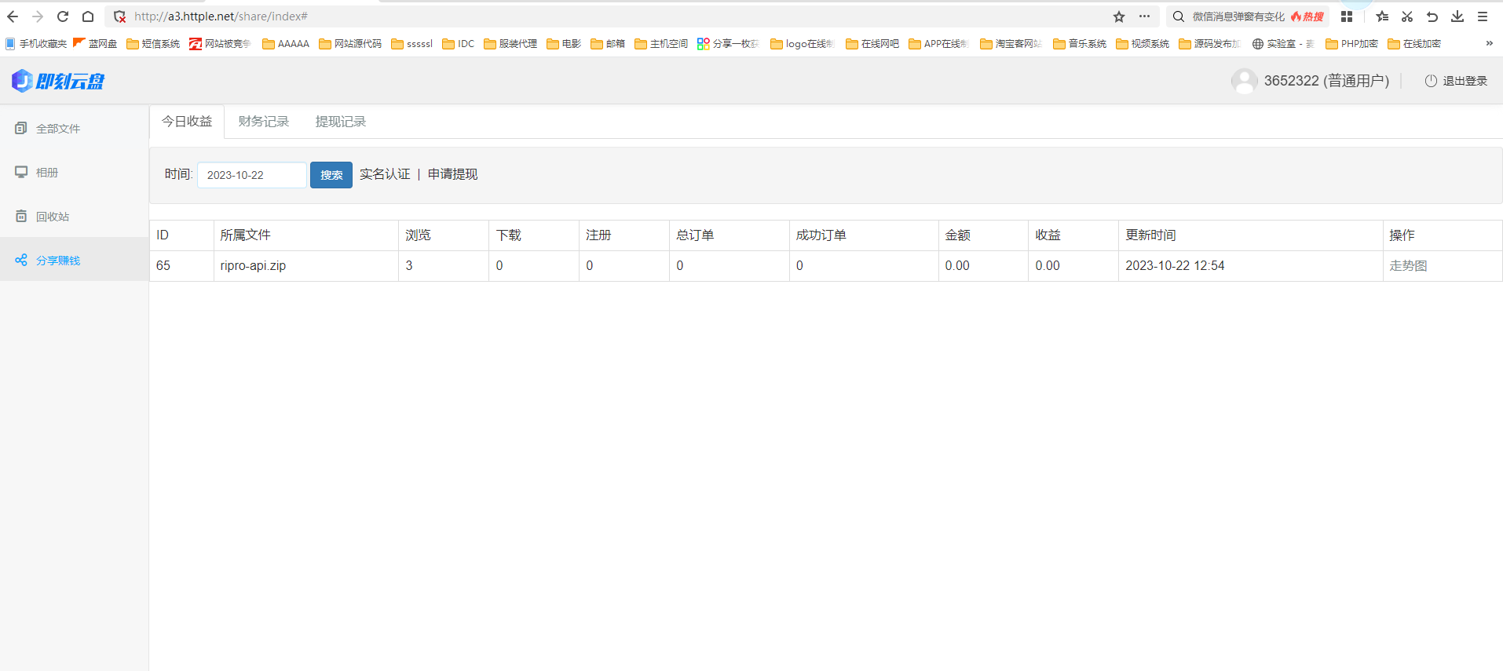Viewport: 1503px width, 671px height.
Task: Expand the bookmarks bar overflow chevron
Action: [1489, 44]
